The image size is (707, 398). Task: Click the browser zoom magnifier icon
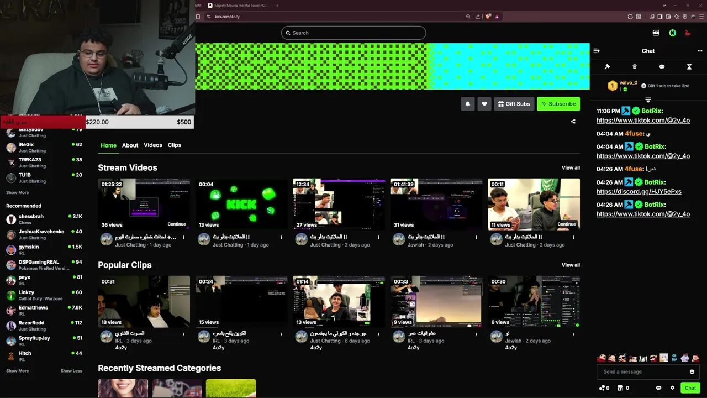[x=468, y=17]
